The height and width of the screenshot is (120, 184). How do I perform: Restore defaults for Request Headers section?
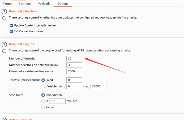(x=4, y=18)
